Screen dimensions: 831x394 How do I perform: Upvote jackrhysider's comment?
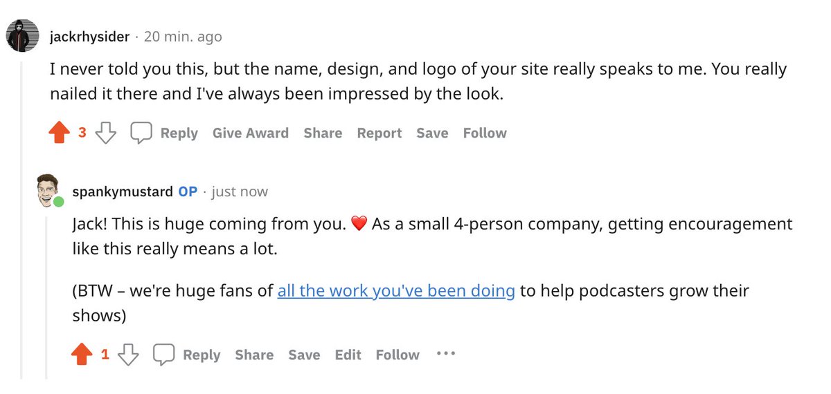coord(60,133)
